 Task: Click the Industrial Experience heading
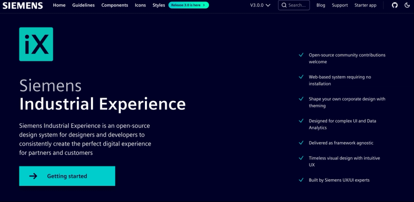(x=102, y=104)
